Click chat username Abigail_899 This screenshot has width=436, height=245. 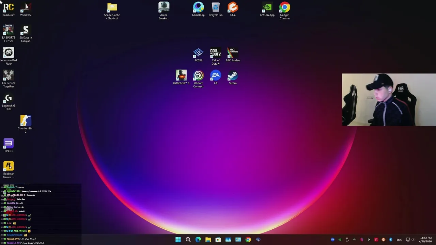[13, 239]
